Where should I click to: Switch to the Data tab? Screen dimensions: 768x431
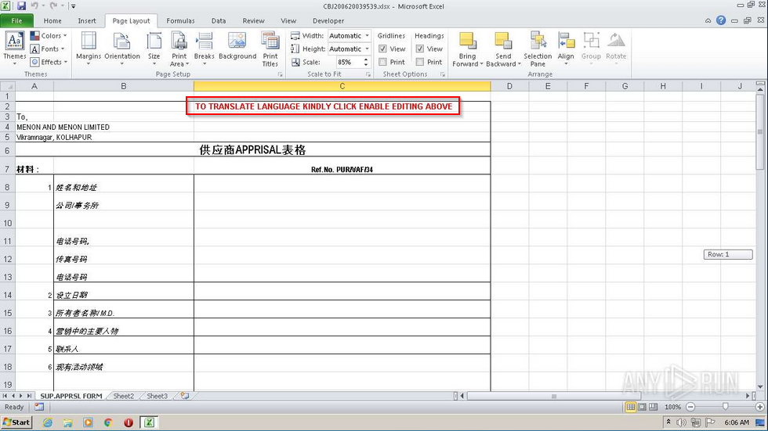click(x=219, y=21)
